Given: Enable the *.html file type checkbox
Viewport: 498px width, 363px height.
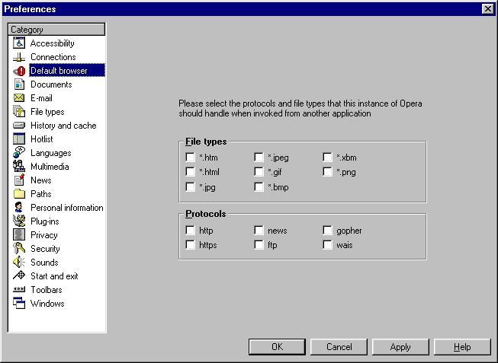Looking at the screenshot, I should pos(190,172).
